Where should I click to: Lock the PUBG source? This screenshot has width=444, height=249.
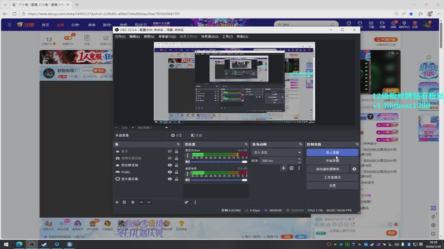coord(176,172)
